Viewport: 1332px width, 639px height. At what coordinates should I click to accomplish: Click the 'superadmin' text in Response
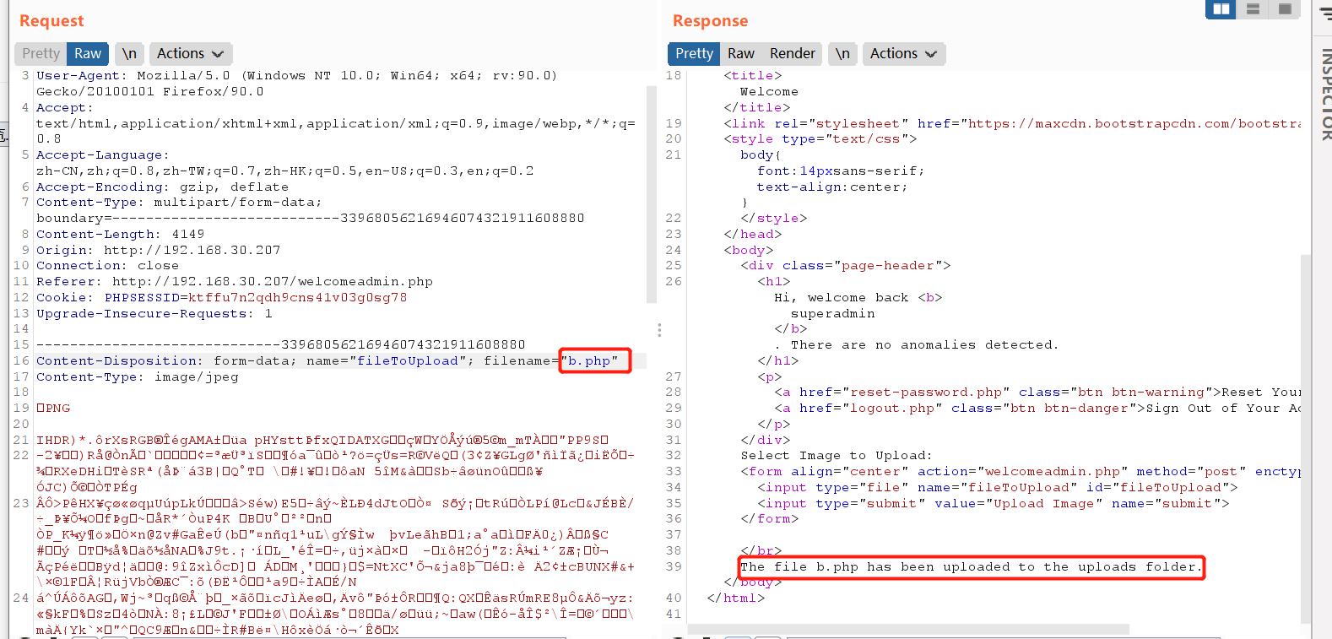pyautogui.click(x=832, y=313)
